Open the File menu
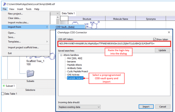Screen dimensions: 175x112 pyautogui.click(x=5, y=9)
